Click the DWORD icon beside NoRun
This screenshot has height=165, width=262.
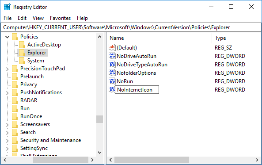[x=112, y=81]
